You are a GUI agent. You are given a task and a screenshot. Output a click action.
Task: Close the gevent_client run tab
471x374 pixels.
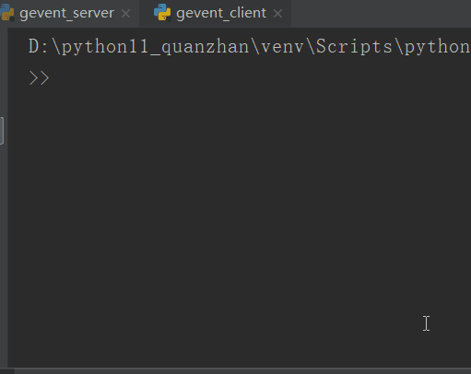(277, 14)
